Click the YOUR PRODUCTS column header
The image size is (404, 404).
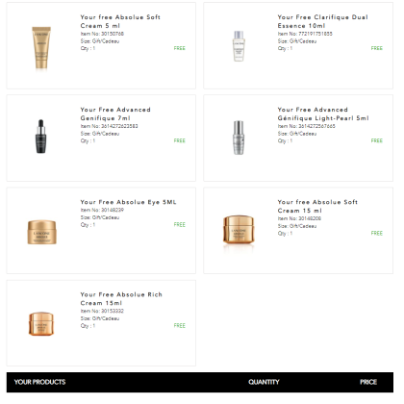tap(39, 382)
